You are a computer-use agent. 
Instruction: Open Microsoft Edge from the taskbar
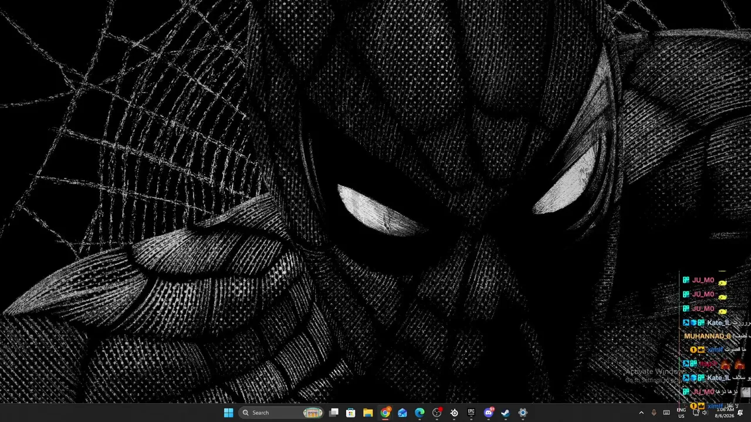(420, 413)
